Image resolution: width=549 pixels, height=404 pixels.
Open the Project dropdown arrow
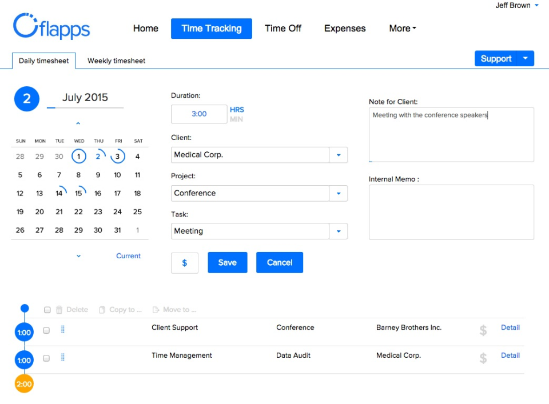[x=339, y=194]
